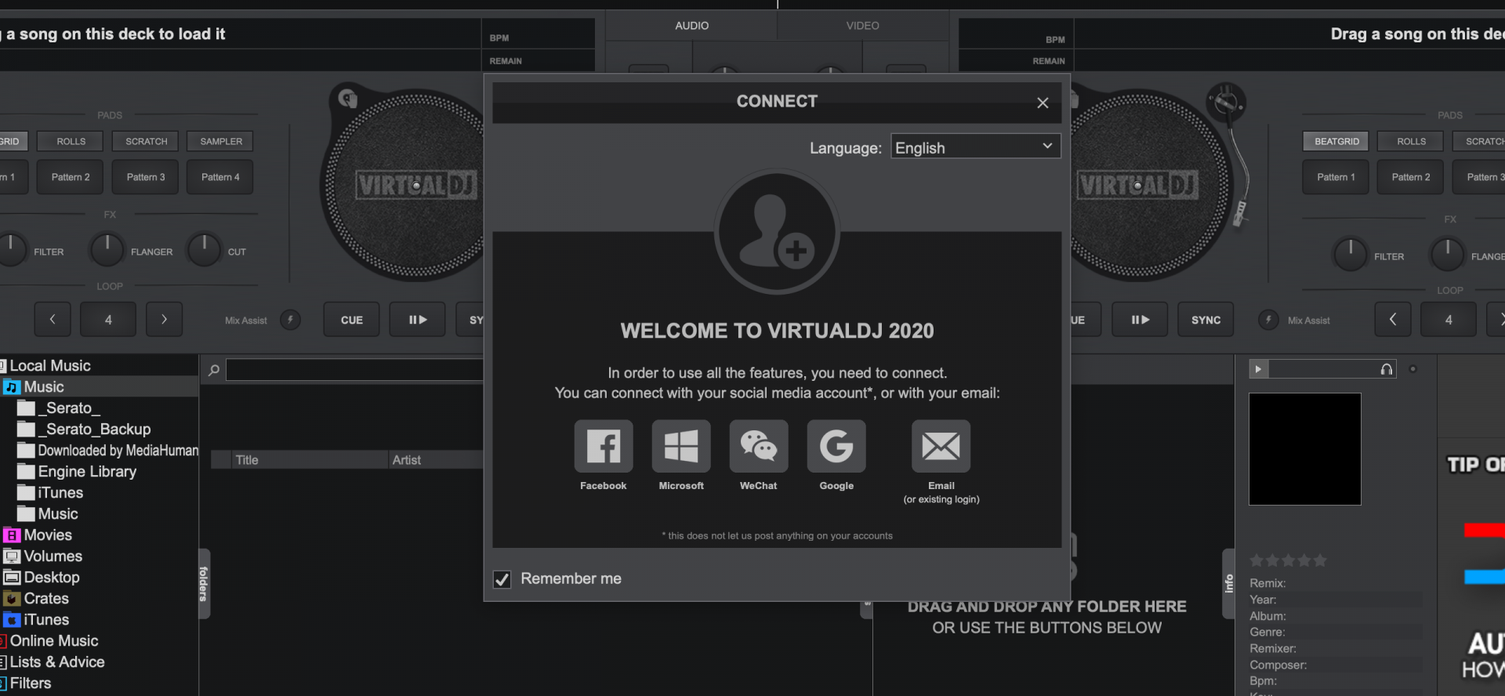This screenshot has width=1505, height=696.
Task: Open the Engine Library folder
Action: 78,472
